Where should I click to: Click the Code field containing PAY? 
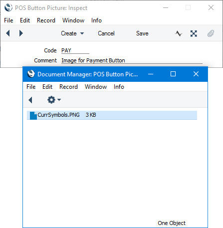(x=75, y=50)
